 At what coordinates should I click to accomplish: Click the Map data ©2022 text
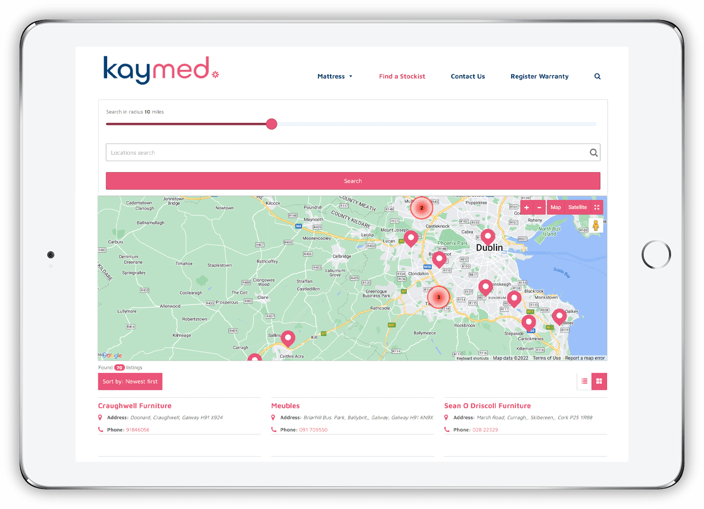tap(511, 358)
